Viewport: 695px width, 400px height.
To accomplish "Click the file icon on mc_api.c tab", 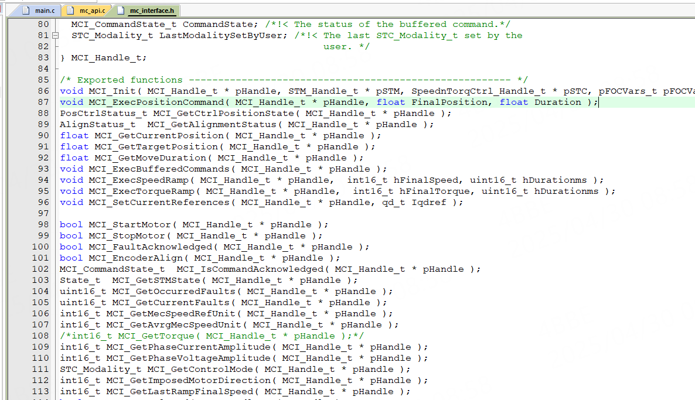I will 70,11.
